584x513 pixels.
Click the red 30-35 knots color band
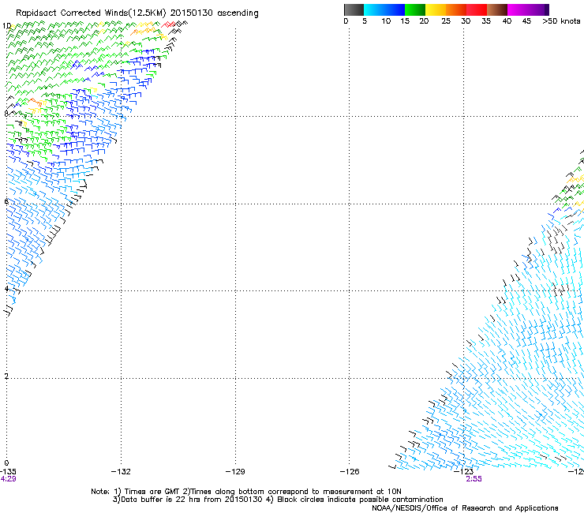[x=477, y=9]
